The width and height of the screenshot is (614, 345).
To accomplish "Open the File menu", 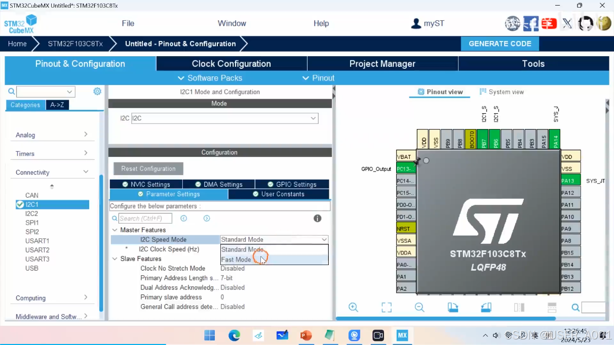I will (128, 23).
